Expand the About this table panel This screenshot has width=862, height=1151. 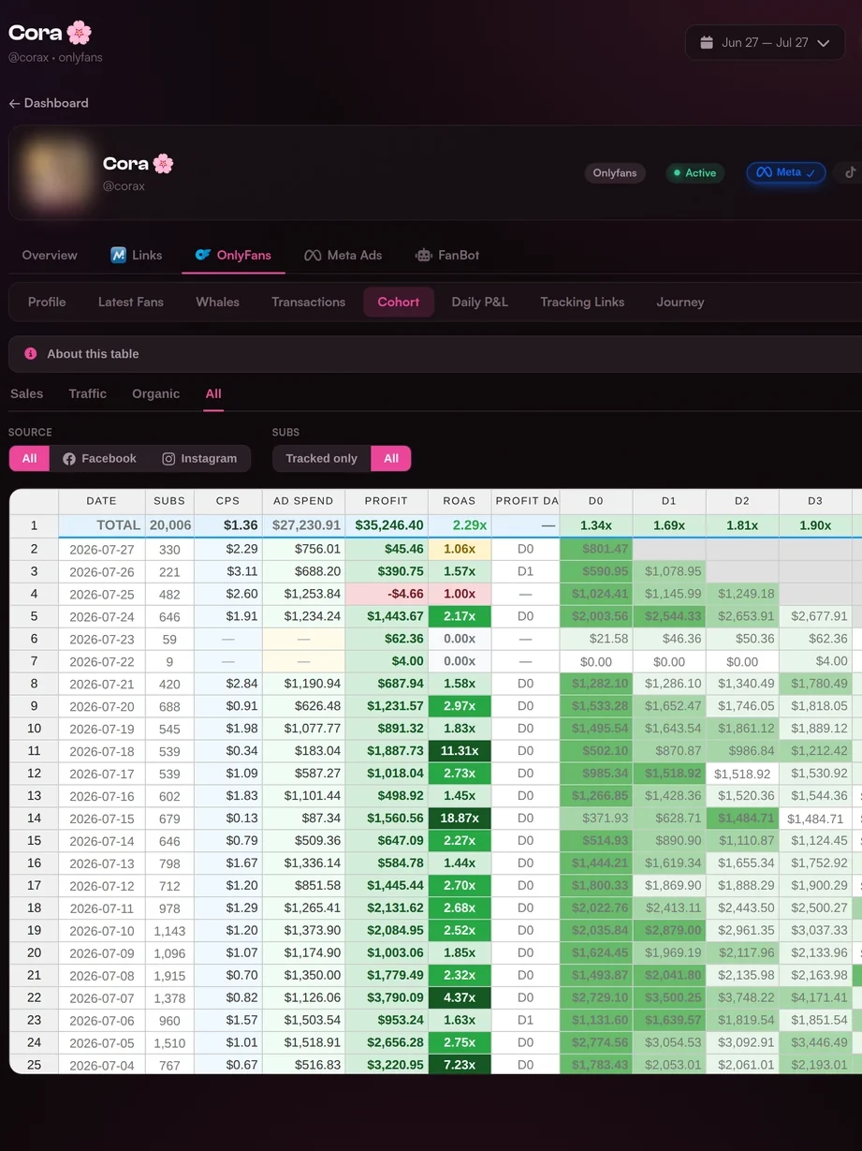pyautogui.click(x=435, y=354)
